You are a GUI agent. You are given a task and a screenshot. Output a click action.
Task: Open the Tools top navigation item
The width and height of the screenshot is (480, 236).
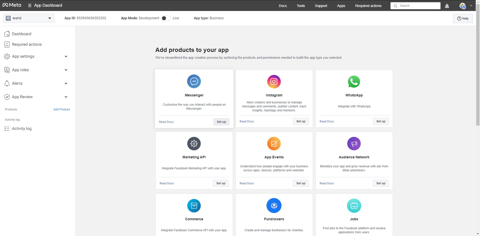pos(301,6)
